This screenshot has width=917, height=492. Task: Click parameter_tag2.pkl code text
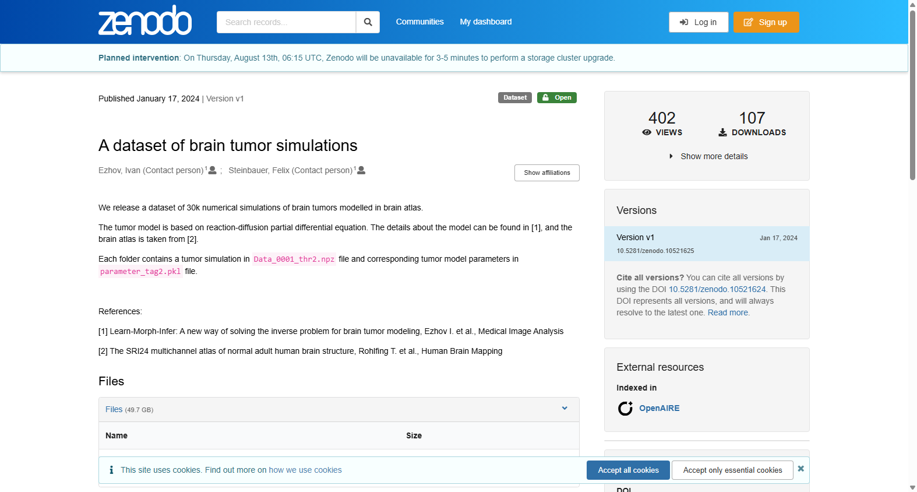(x=140, y=272)
